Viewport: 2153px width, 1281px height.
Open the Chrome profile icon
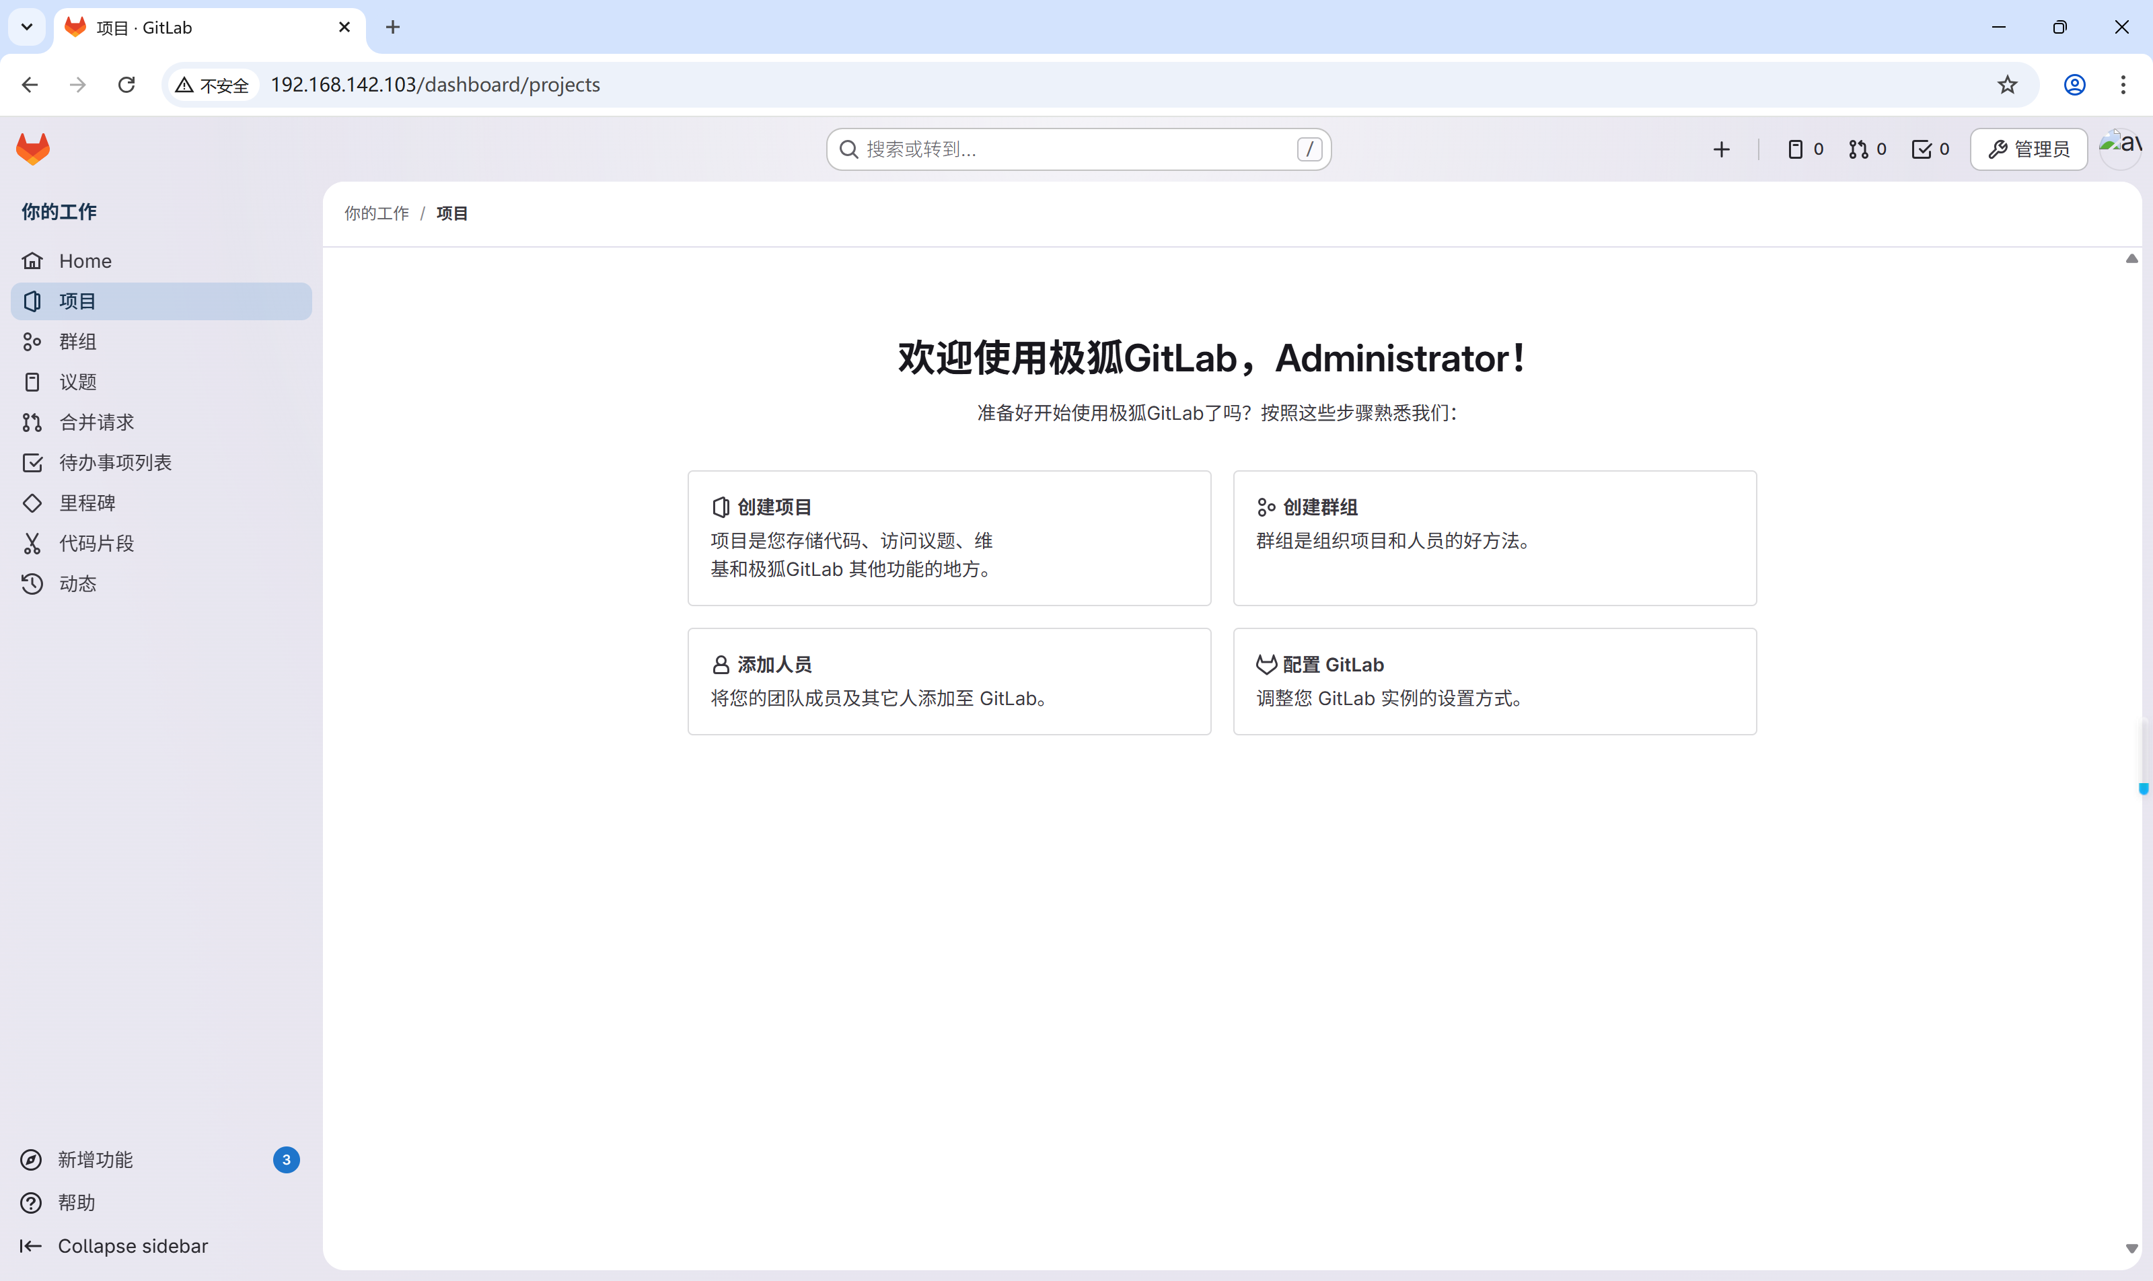click(2074, 85)
